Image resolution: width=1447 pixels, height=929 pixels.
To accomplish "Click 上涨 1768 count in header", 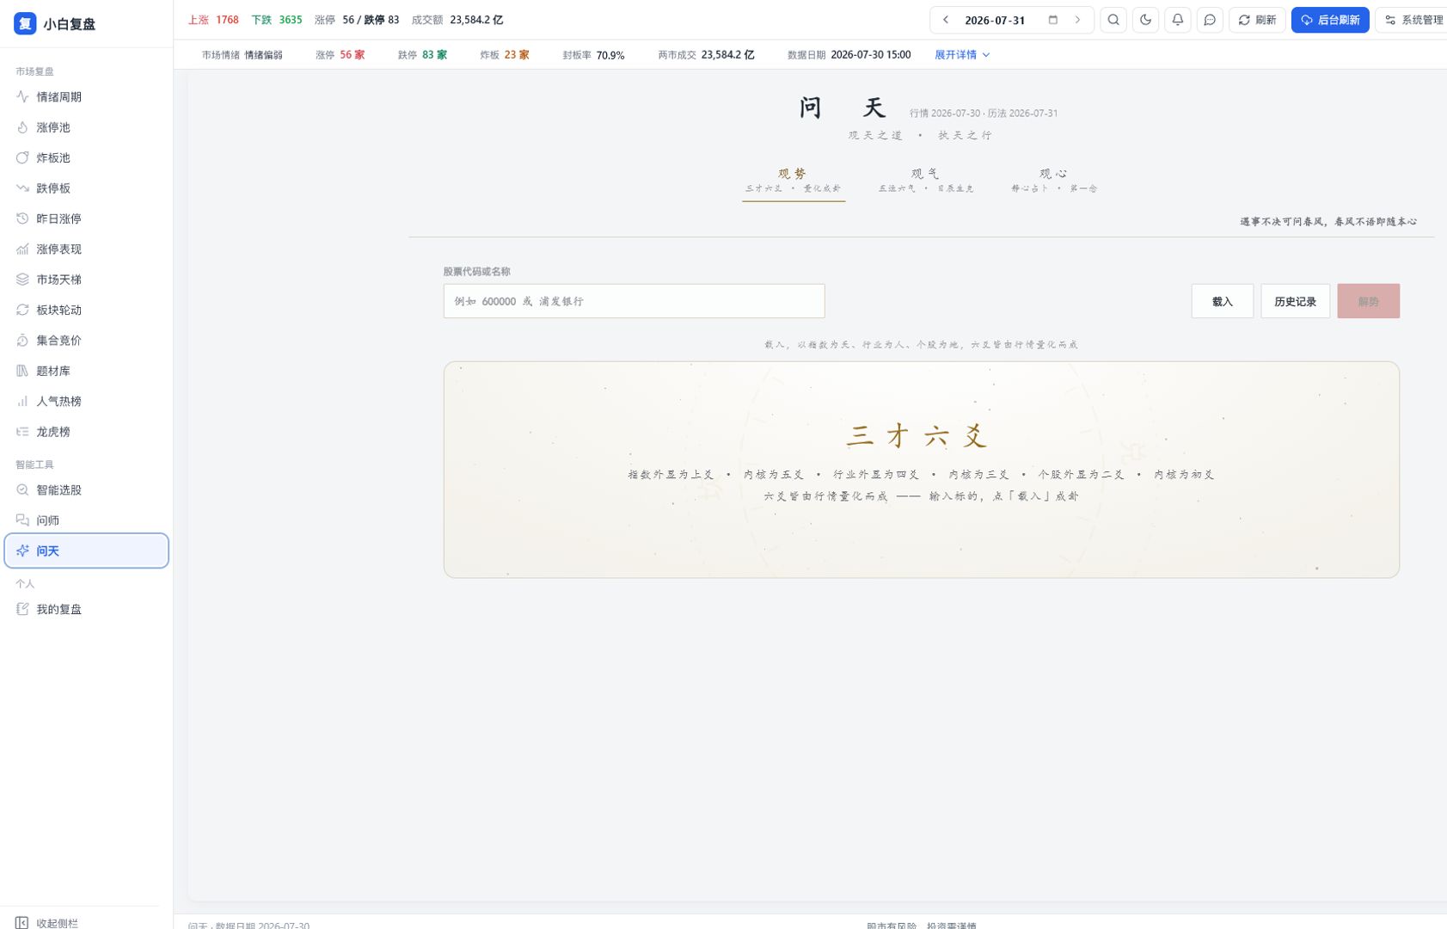I will [213, 20].
